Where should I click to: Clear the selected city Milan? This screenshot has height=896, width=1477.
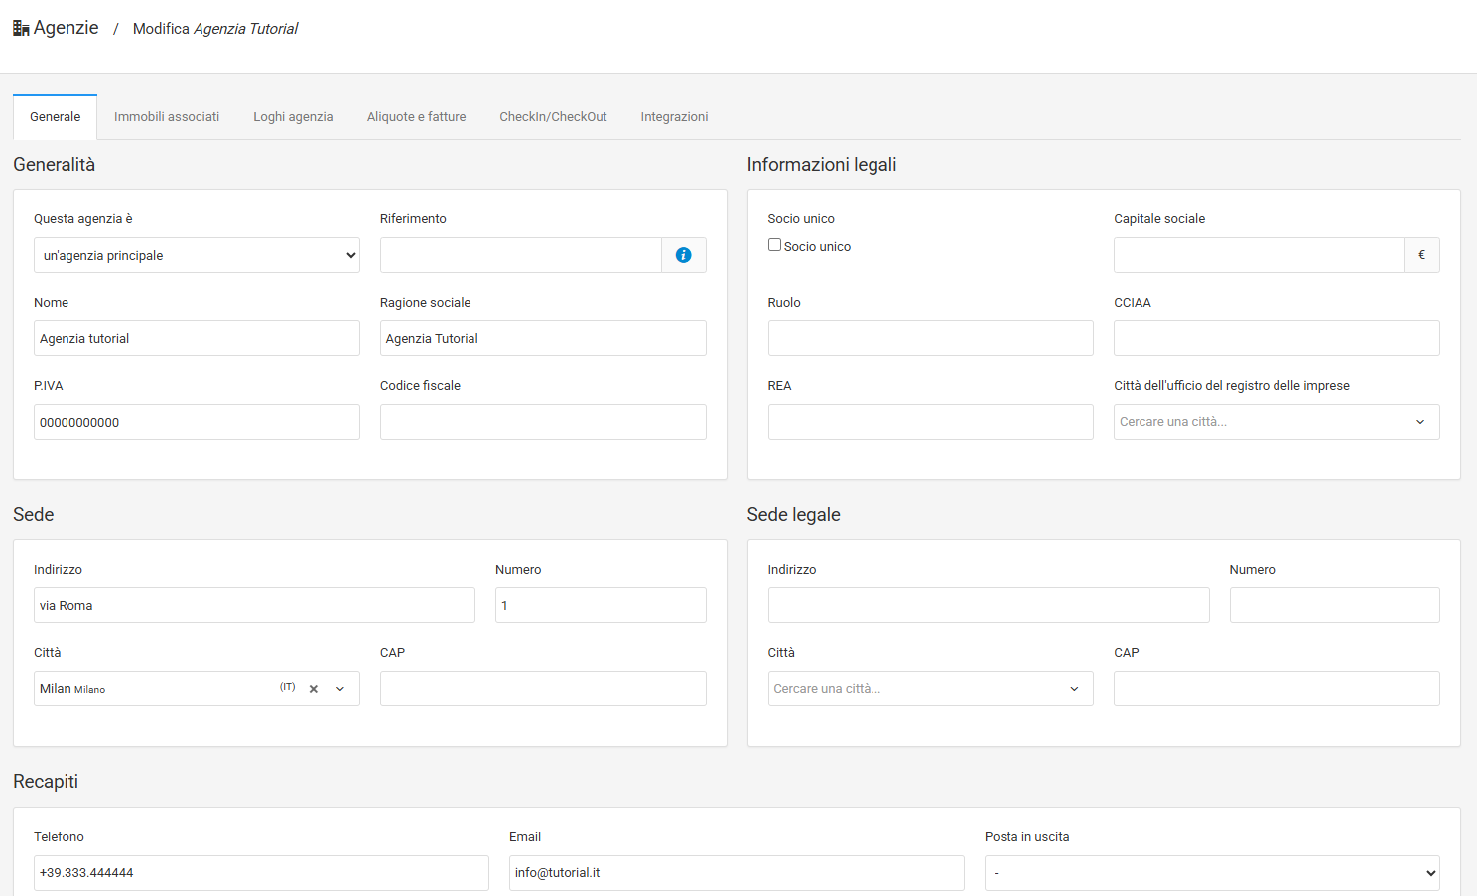(313, 689)
